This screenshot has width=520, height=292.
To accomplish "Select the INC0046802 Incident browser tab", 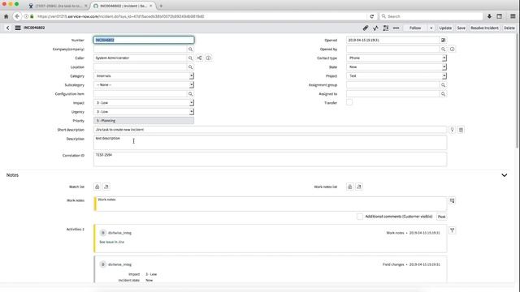I will pyautogui.click(x=123, y=6).
